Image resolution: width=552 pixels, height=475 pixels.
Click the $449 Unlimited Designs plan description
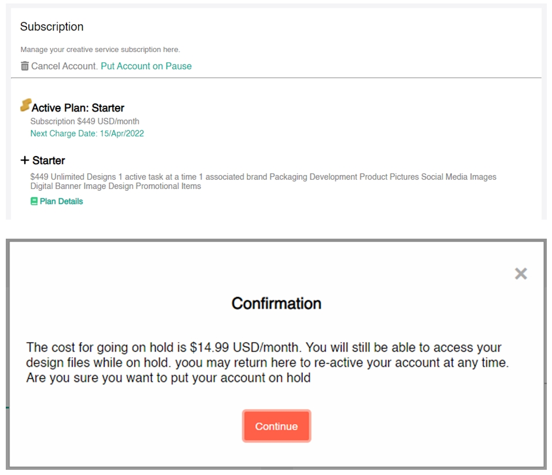[264, 181]
